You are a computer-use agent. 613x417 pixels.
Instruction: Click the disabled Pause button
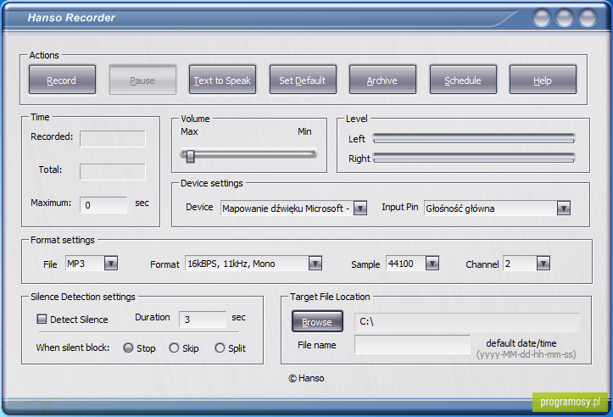[x=142, y=81]
